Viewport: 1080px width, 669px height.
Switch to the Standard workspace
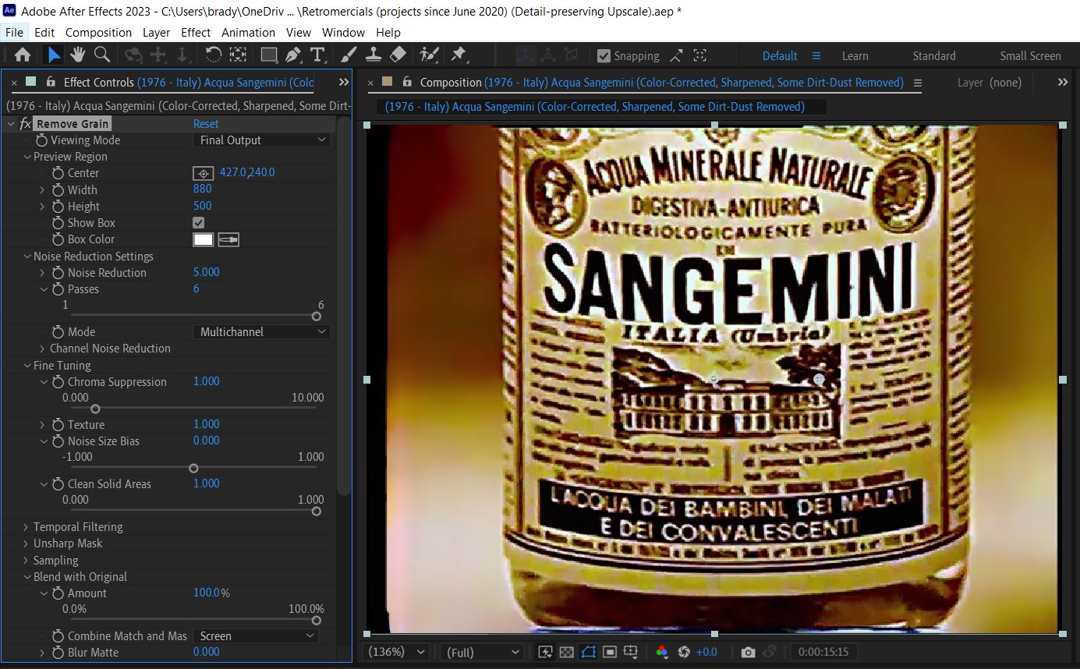[934, 56]
